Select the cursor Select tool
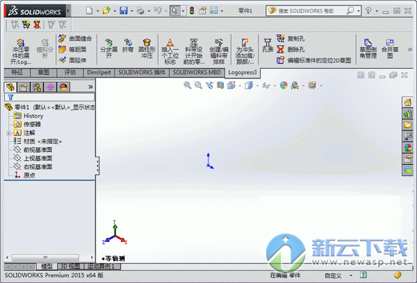Screen dimensions: 417x283 point(174,10)
